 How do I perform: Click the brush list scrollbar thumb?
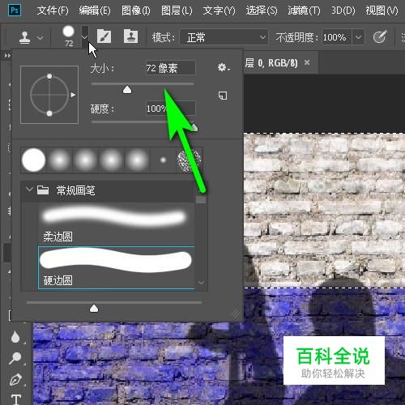pyautogui.click(x=201, y=199)
